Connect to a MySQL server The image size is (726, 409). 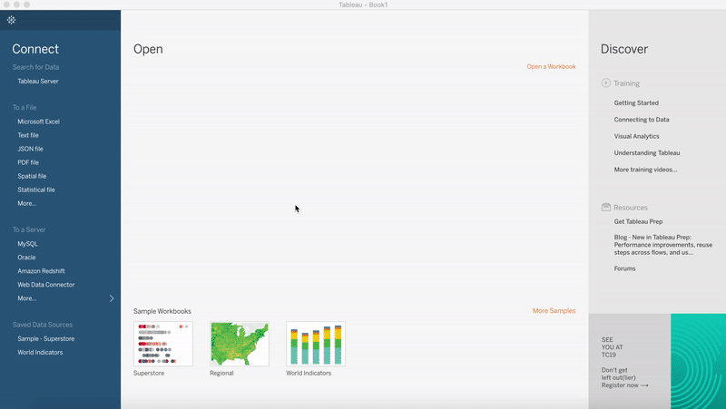point(27,244)
